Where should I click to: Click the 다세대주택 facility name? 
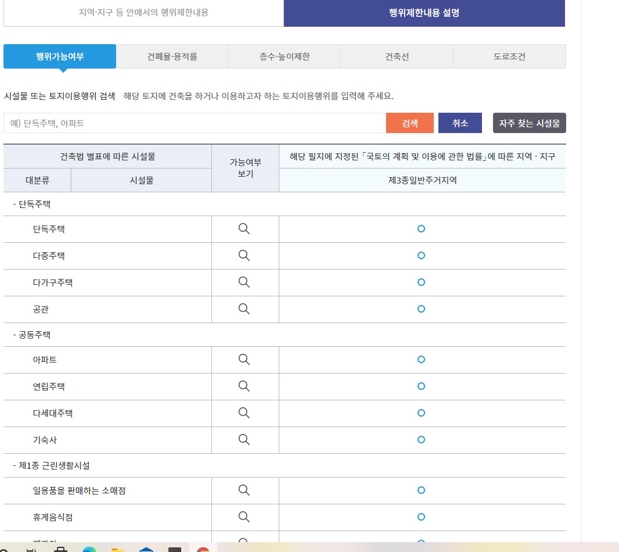tap(53, 413)
